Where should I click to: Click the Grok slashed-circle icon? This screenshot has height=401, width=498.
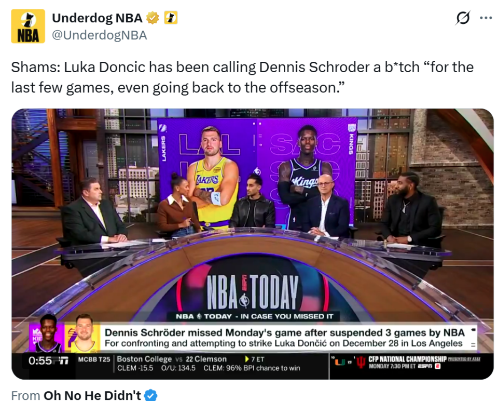coord(463,18)
